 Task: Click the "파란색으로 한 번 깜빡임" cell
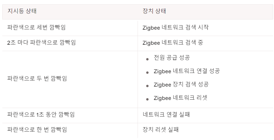[37, 130]
